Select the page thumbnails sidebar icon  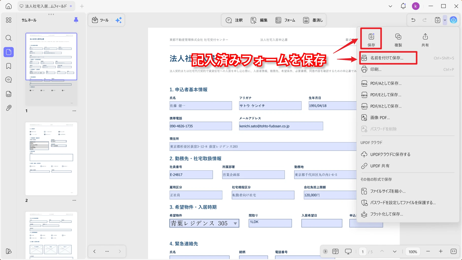point(9,52)
